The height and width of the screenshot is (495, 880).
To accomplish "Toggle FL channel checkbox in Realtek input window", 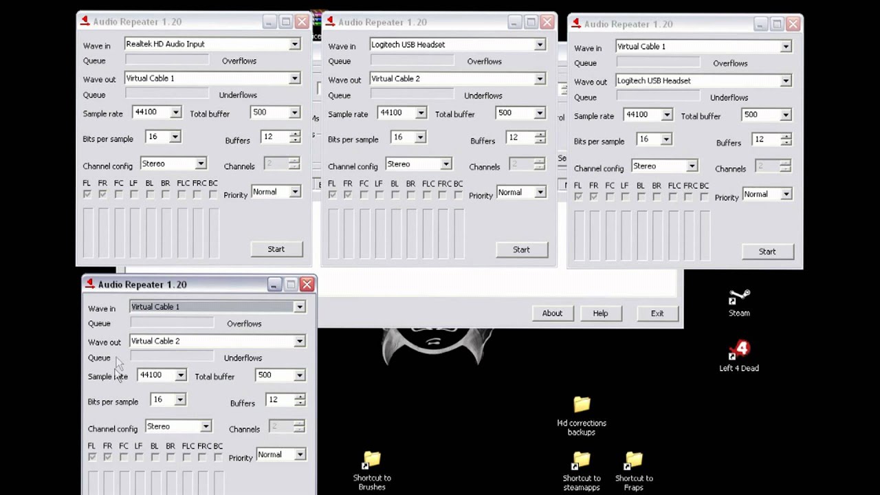I will pyautogui.click(x=87, y=195).
